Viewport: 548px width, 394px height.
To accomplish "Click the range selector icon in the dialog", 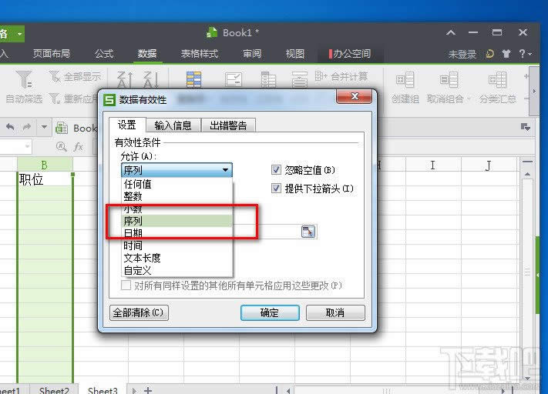I will [308, 232].
